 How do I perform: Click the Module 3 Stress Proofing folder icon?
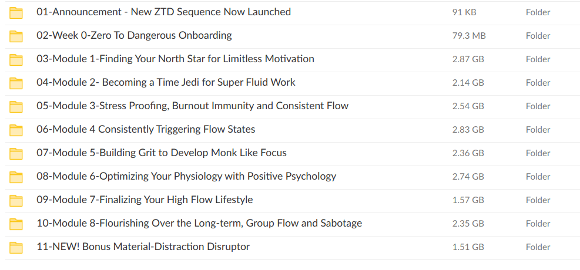[16, 107]
